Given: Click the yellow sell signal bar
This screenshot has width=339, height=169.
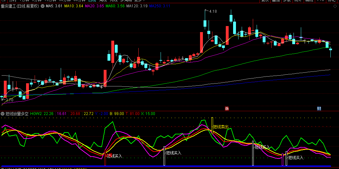Looking at the screenshot, I should pyautogui.click(x=212, y=125).
